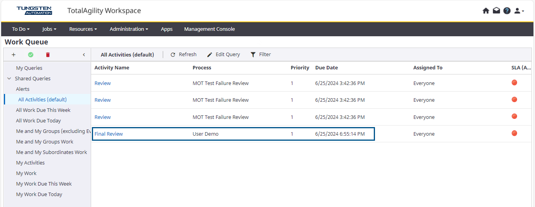Click the green checkmark icon
The height and width of the screenshot is (207, 535).
pyautogui.click(x=31, y=55)
